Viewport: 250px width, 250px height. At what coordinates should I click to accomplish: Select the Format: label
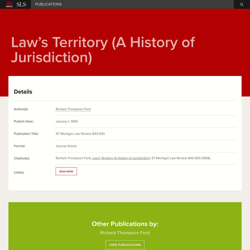pyautogui.click(x=19, y=146)
